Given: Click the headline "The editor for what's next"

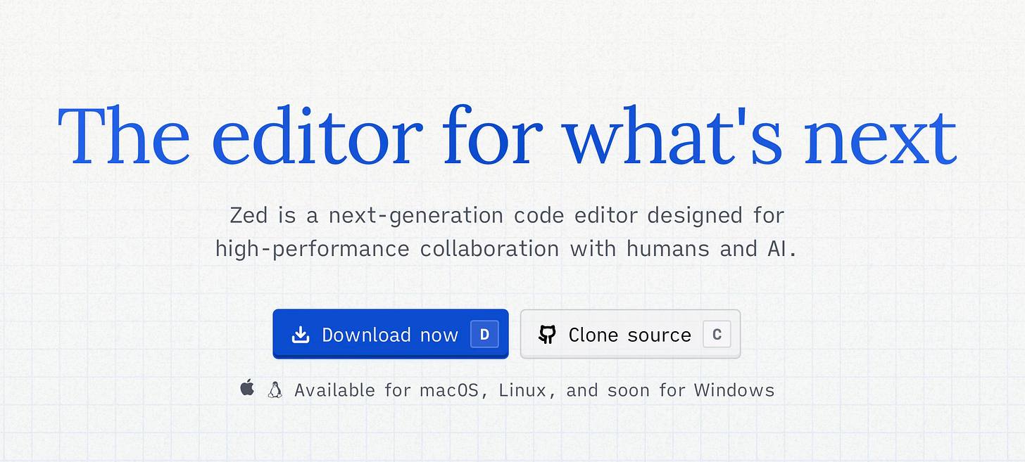Looking at the screenshot, I should [x=507, y=136].
